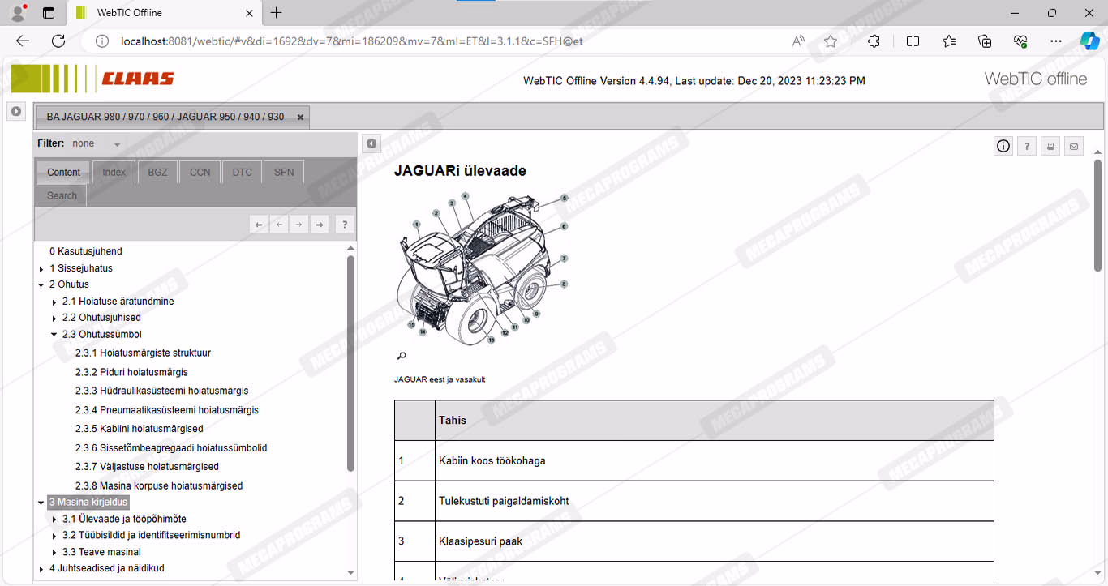
Task: Switch to the DTC tab
Action: (242, 172)
